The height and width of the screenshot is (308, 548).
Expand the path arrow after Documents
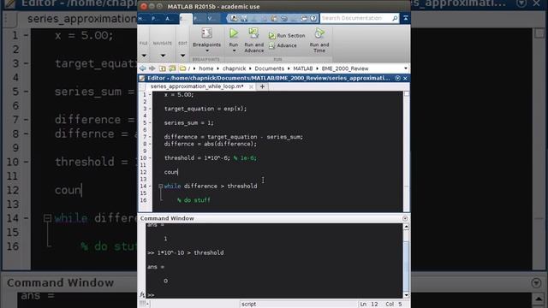tap(289, 68)
